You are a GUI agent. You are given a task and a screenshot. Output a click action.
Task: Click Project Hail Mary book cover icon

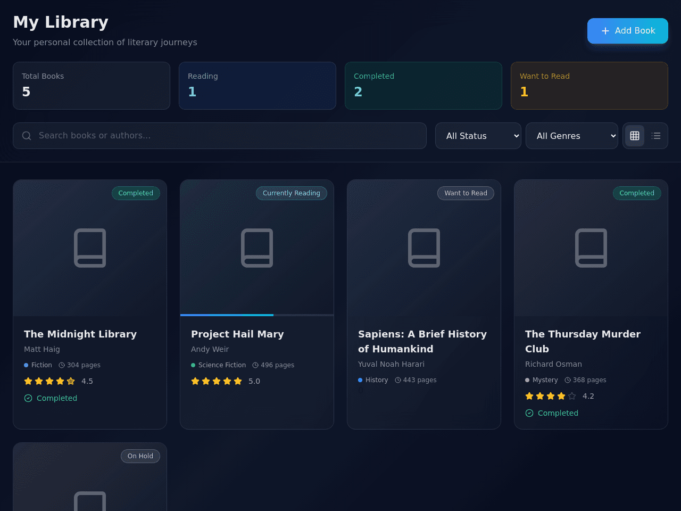pos(257,248)
